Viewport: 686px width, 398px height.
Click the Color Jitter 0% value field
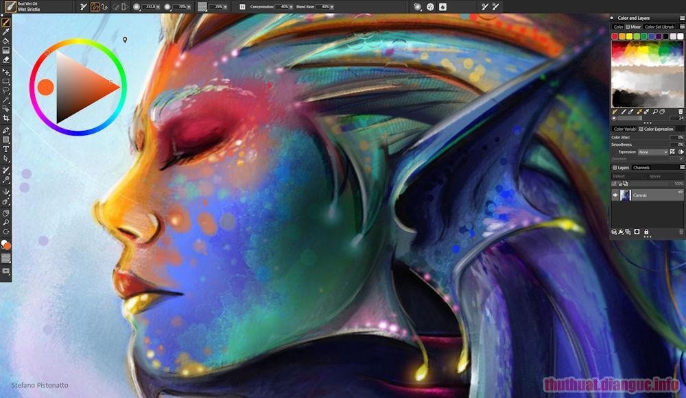(676, 137)
